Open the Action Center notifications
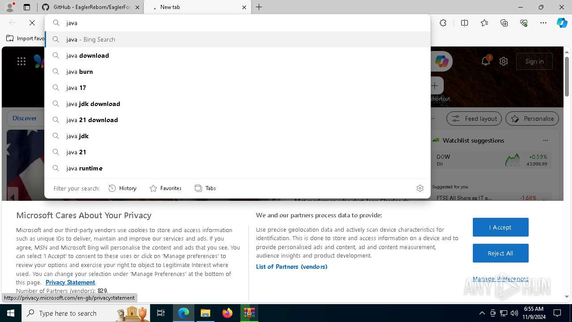Viewport: 572px width, 322px height. pos(557,313)
